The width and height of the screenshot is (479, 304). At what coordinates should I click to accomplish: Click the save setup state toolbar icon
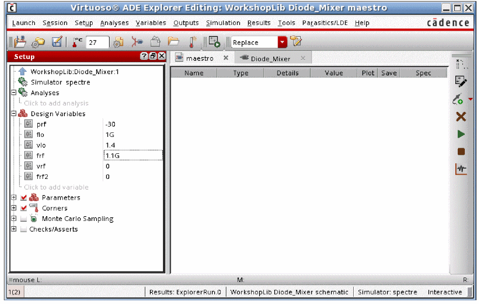pos(20,42)
